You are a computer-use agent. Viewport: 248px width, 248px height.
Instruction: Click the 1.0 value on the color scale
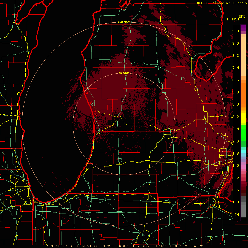click(x=236, y=166)
